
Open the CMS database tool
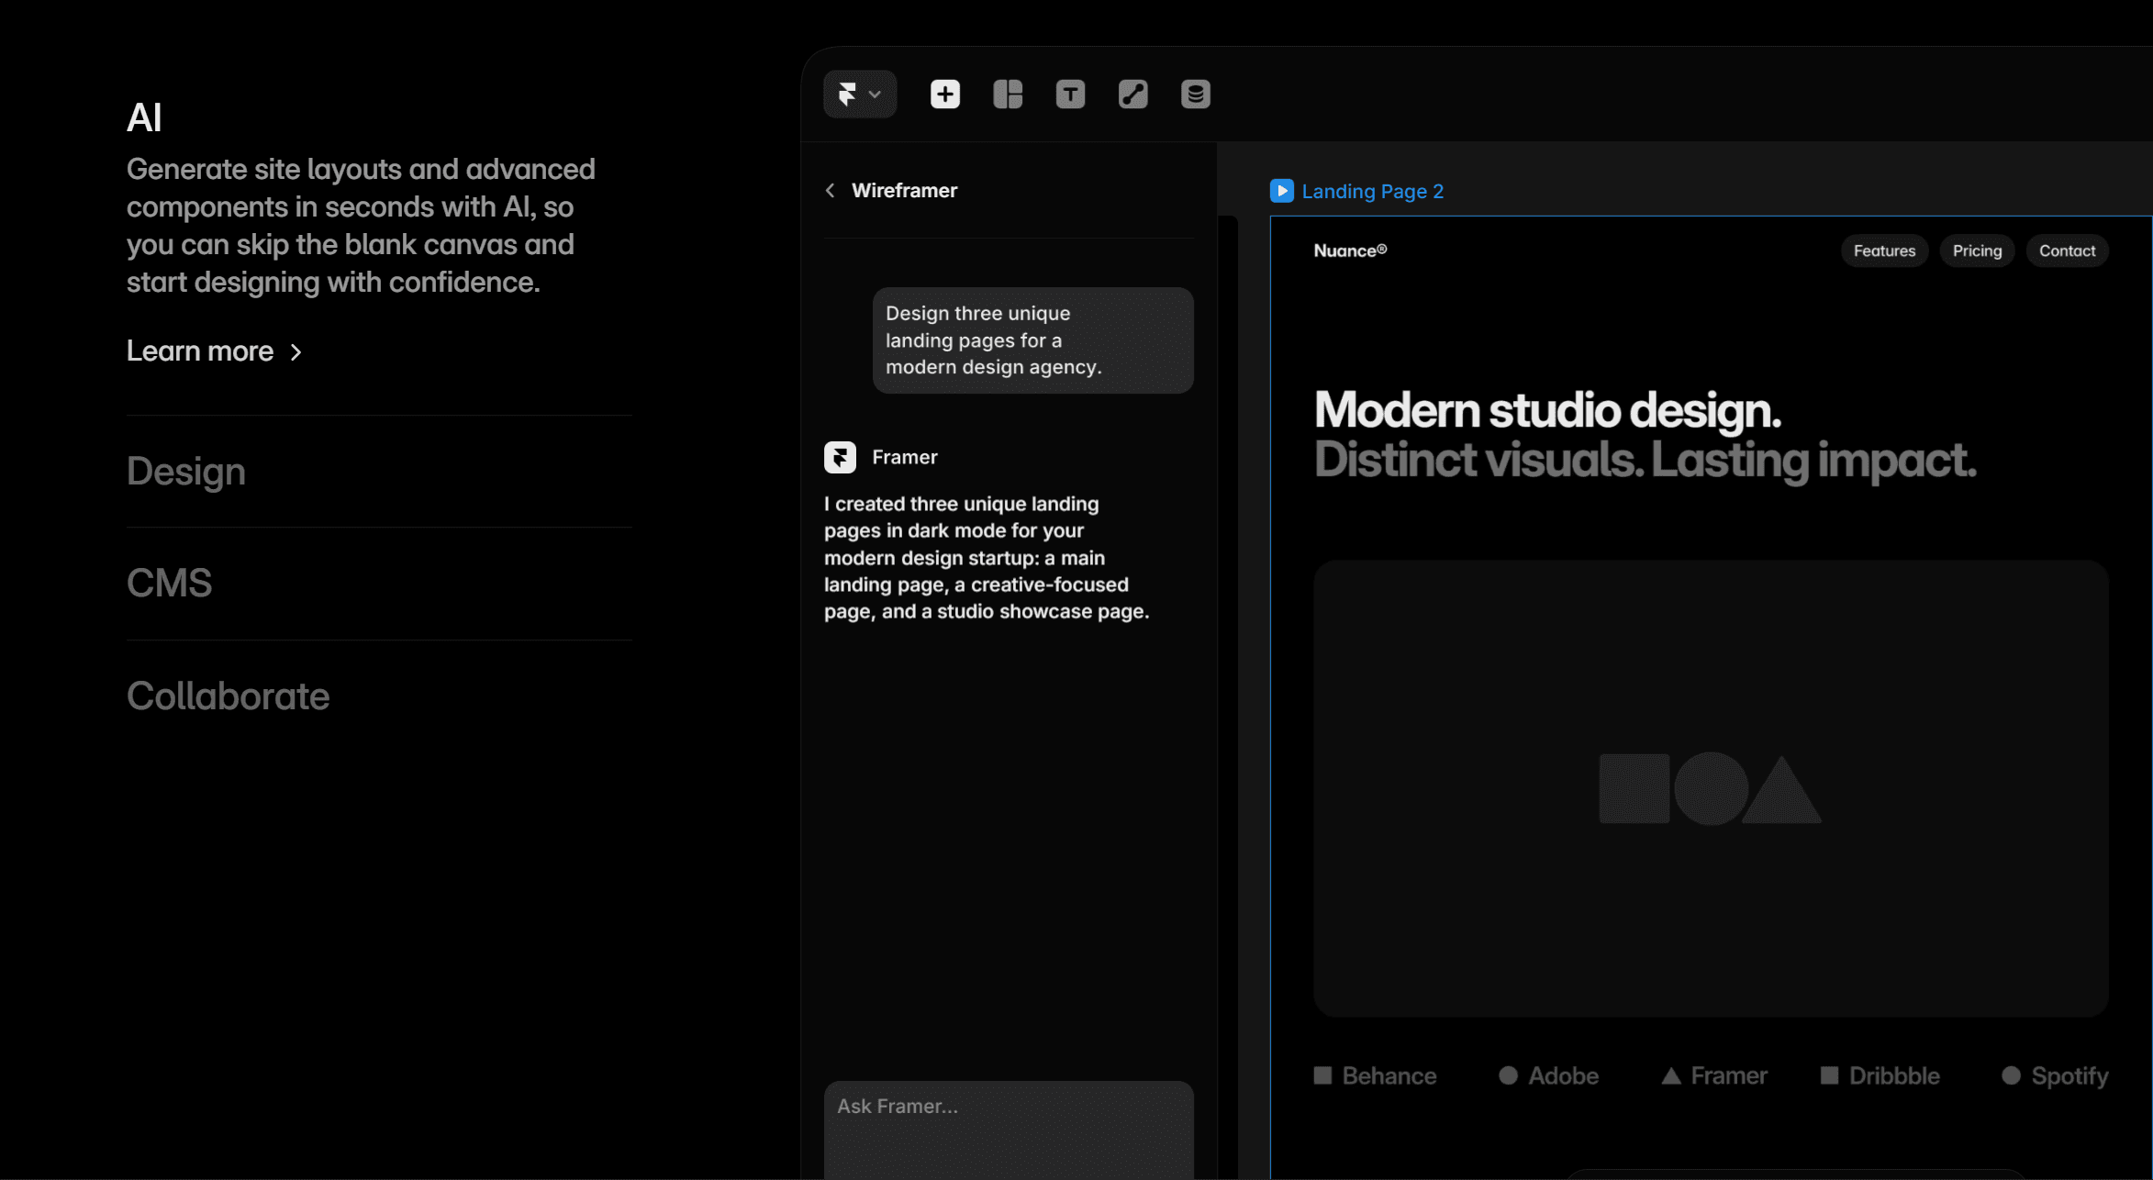[x=1194, y=94]
